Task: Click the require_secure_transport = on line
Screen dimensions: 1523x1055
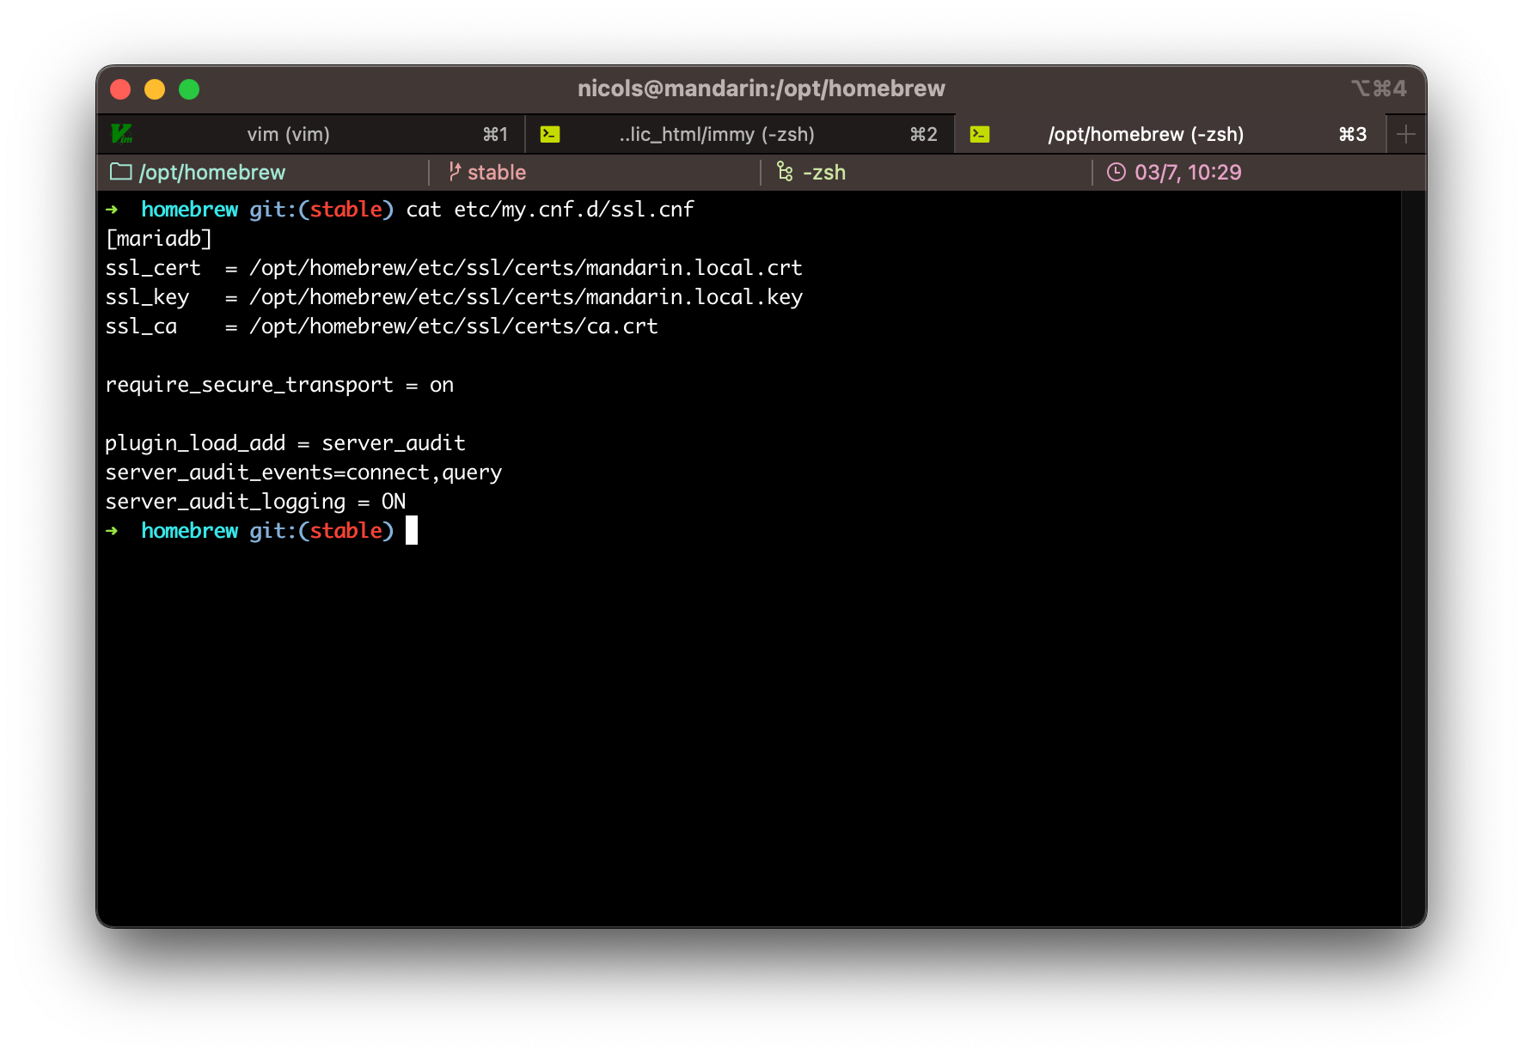Action: [x=279, y=385]
